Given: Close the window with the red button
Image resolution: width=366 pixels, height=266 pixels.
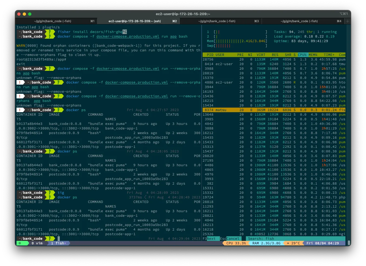Looking at the screenshot, I should pos(19,14).
